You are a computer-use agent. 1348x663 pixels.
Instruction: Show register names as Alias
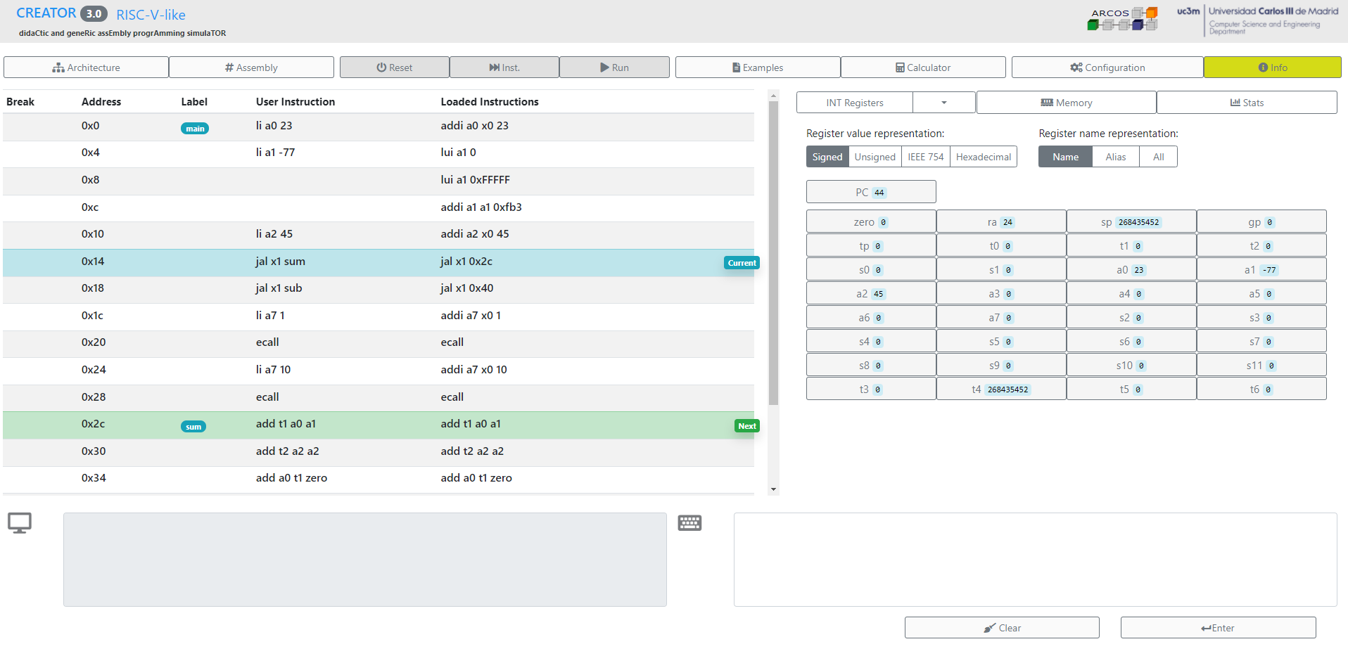[1115, 156]
